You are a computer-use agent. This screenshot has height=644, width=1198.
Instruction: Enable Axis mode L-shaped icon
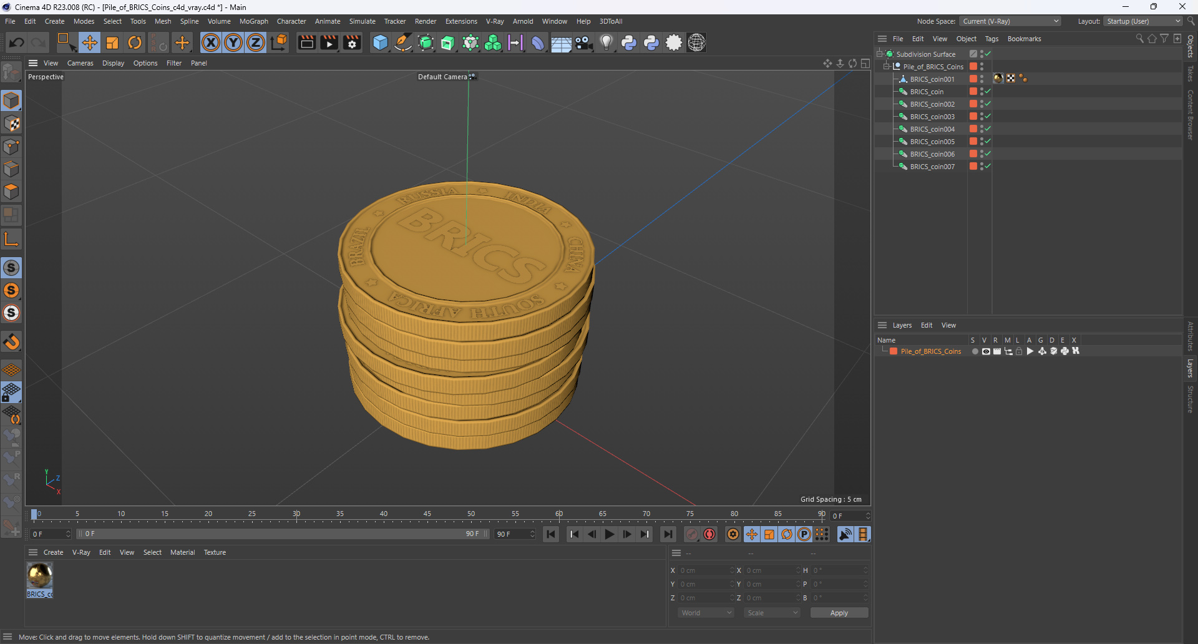(x=11, y=239)
